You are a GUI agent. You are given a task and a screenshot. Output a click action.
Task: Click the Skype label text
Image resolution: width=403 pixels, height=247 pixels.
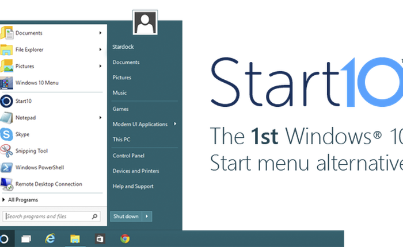point(22,134)
